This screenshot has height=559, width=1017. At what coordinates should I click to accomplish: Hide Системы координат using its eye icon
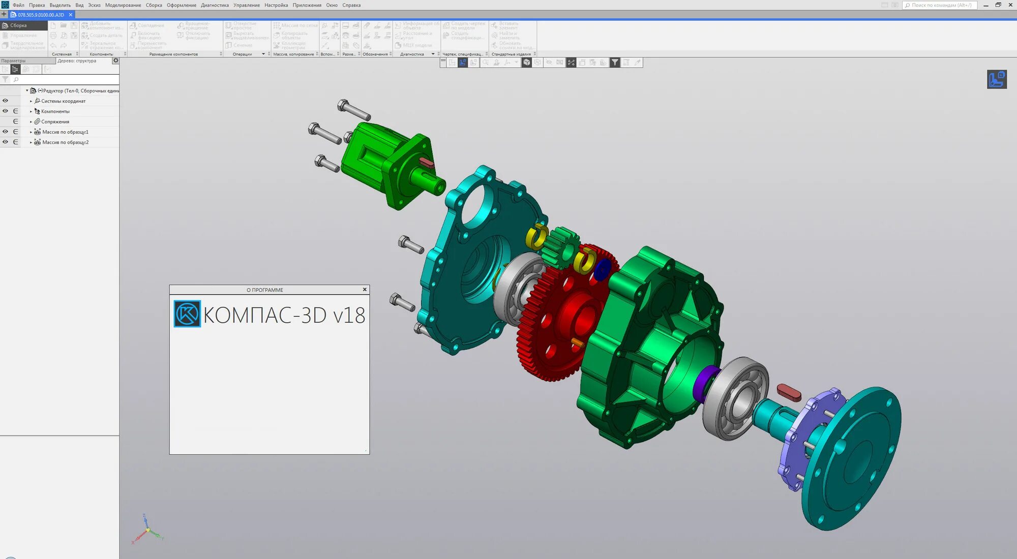point(5,101)
